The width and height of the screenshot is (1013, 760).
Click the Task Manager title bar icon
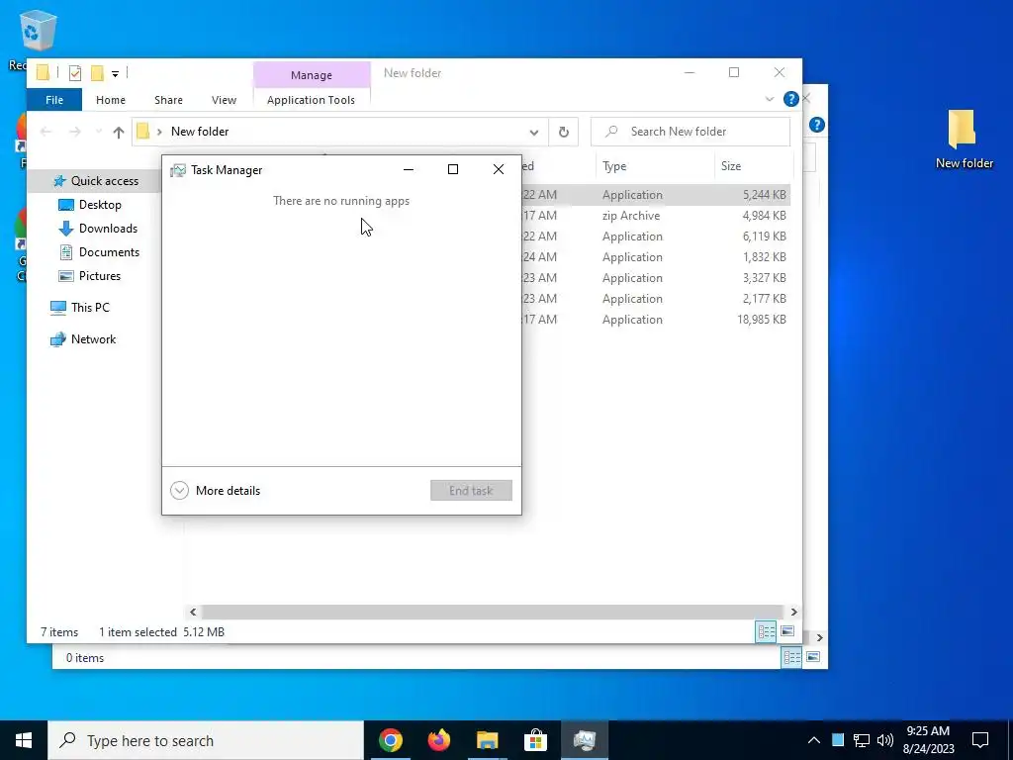[178, 170]
